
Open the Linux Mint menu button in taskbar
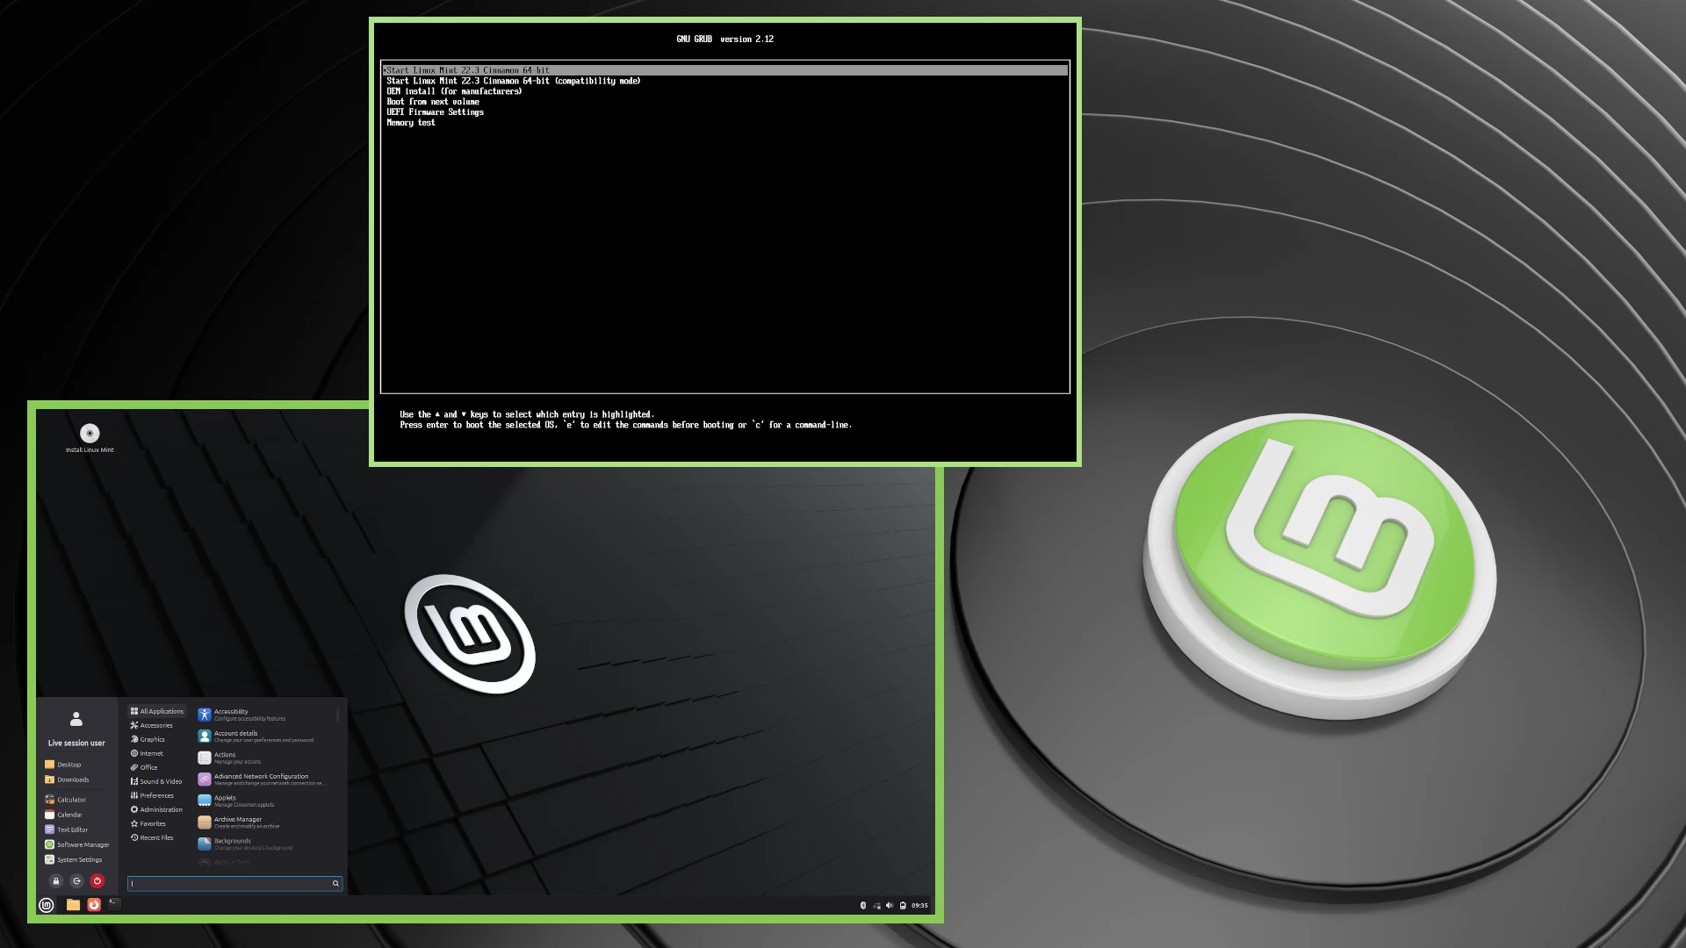pyautogui.click(x=47, y=905)
